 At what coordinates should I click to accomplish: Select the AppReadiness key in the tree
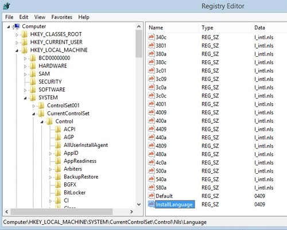(80, 161)
